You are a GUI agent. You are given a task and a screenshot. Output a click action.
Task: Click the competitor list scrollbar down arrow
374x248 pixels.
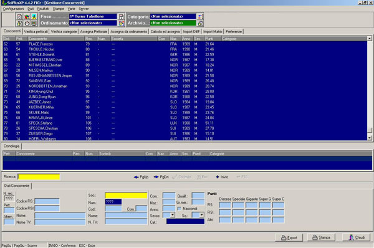pos(370,138)
